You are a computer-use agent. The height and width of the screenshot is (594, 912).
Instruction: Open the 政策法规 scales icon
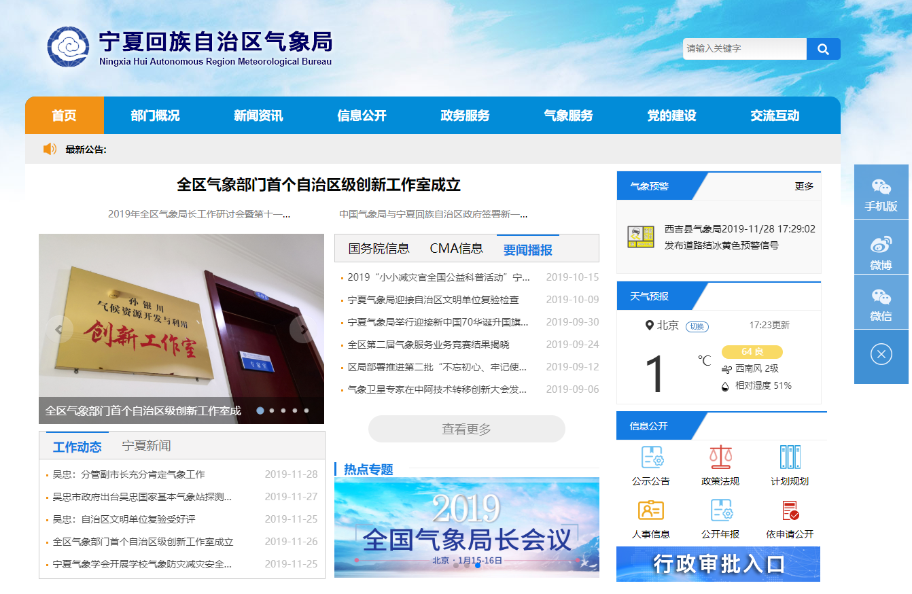[x=720, y=458]
